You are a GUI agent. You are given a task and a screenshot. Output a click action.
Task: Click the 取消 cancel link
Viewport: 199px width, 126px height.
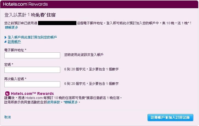8,117
